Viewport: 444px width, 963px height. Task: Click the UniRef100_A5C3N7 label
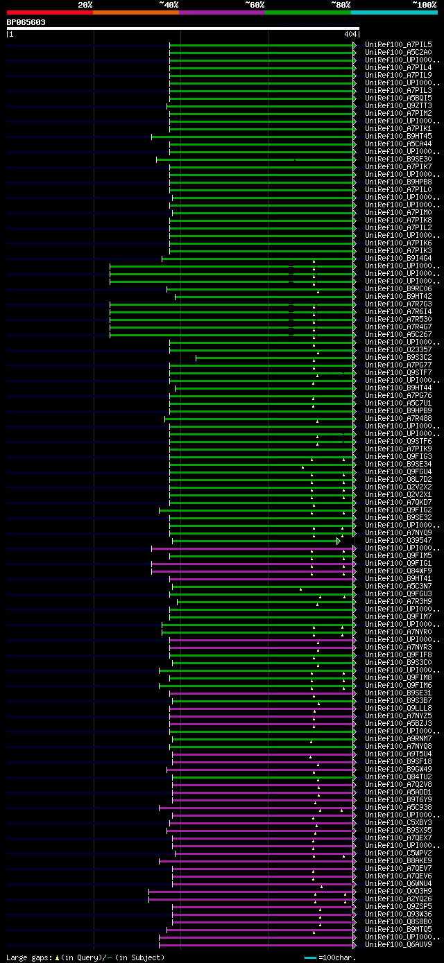398,586
